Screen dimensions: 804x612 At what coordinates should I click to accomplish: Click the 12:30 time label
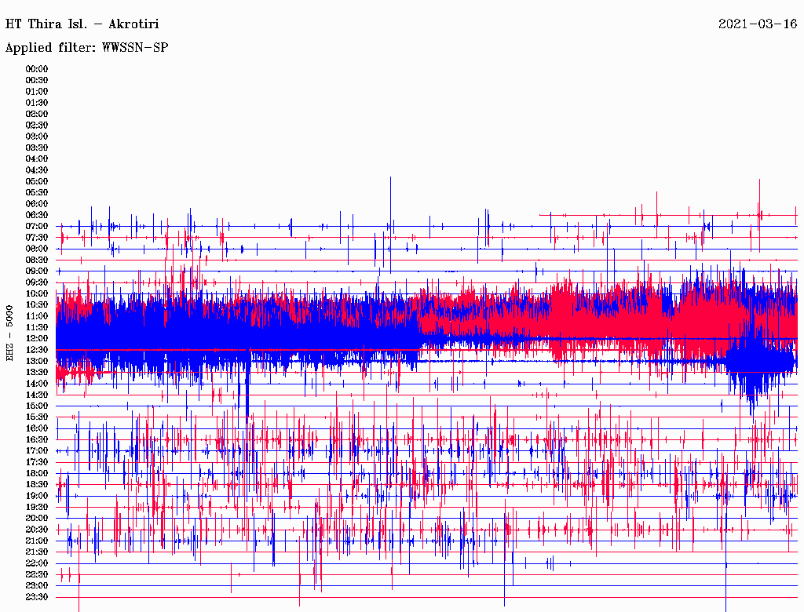(37, 350)
